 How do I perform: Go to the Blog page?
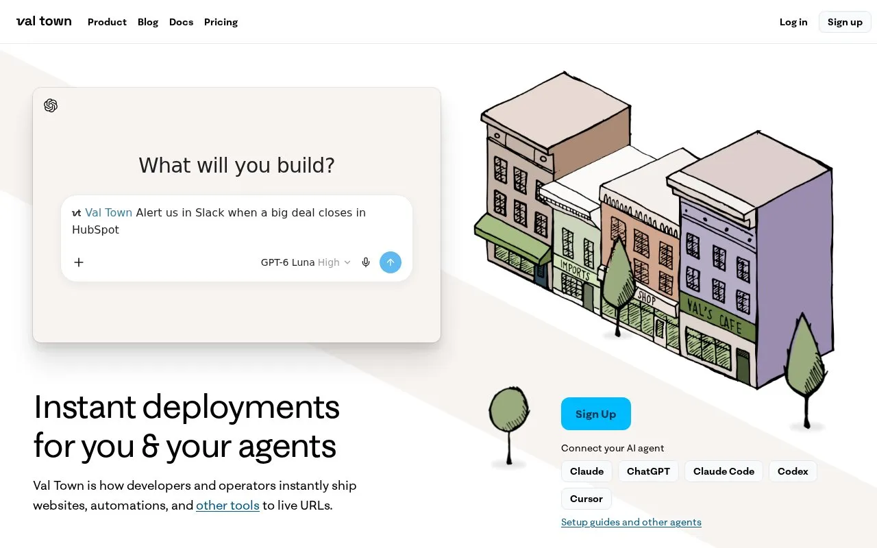point(148,22)
